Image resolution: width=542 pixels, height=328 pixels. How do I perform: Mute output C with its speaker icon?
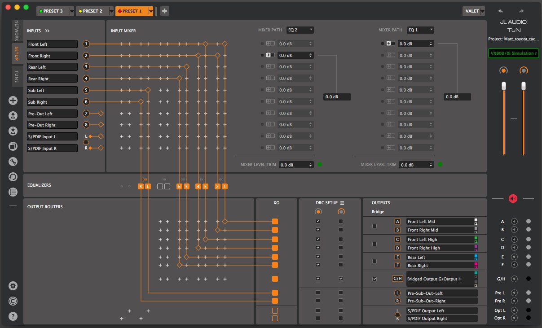(515, 239)
